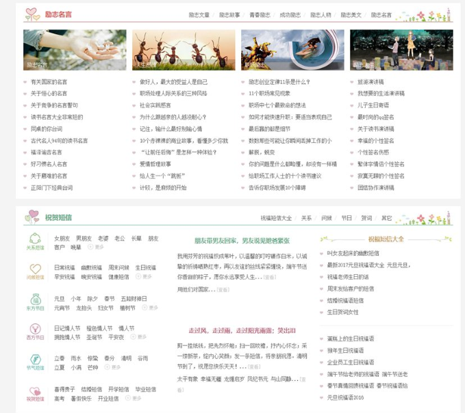
Task: Expand 更多 in the 东方节日 row
Action: click(150, 308)
